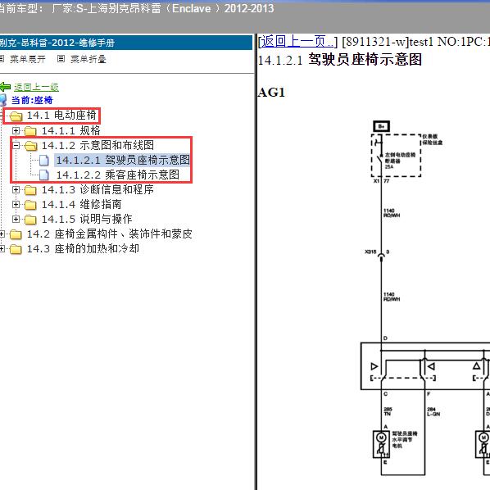Expand the 14.1.4 维修指南 node
This screenshot has width=490, height=490.
click(16, 204)
